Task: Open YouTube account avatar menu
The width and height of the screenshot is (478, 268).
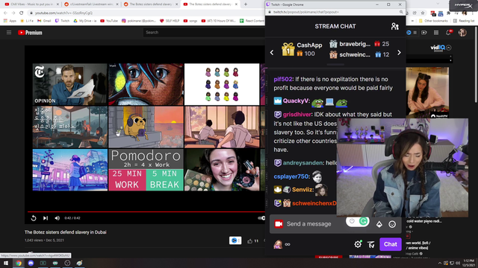Action: 462,33
